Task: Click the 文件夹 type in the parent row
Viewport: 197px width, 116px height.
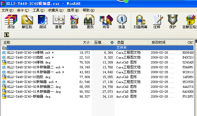Action: click(x=121, y=48)
